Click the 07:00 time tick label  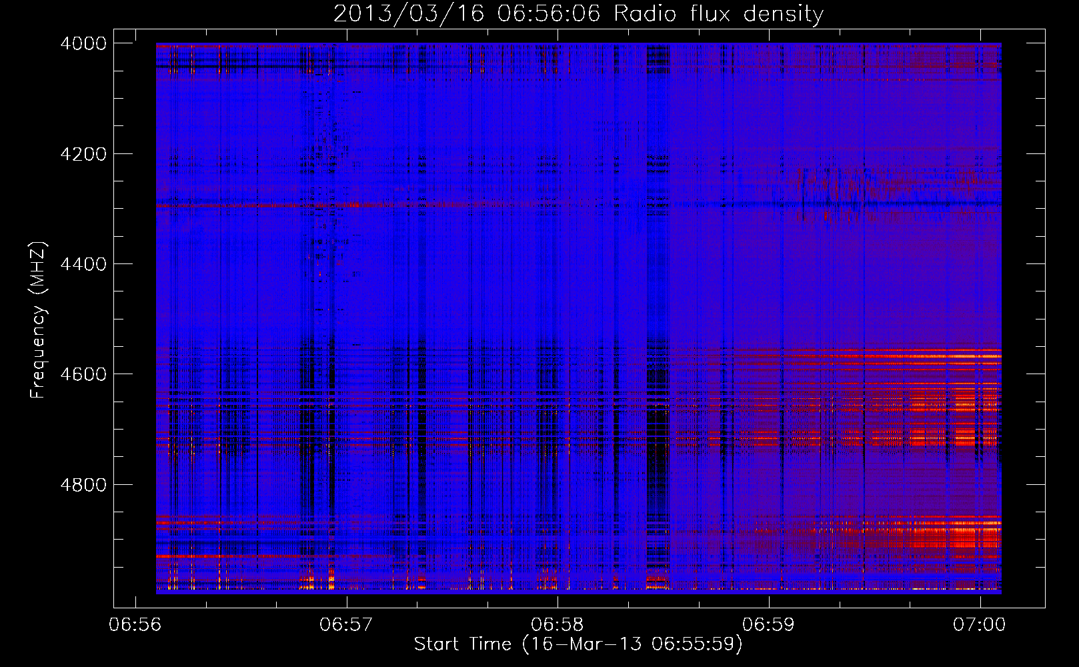979,625
